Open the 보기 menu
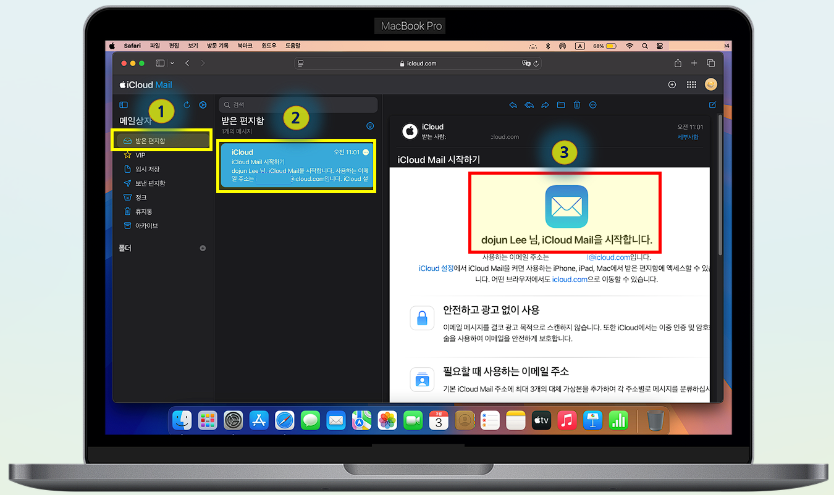Viewport: 834px width, 495px height. coord(193,46)
